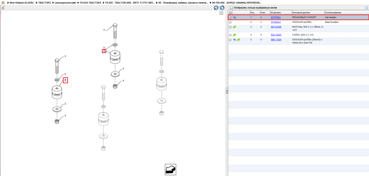Select callout 5 on the left assembly washer
The image size is (369, 176).
pos(65,74)
